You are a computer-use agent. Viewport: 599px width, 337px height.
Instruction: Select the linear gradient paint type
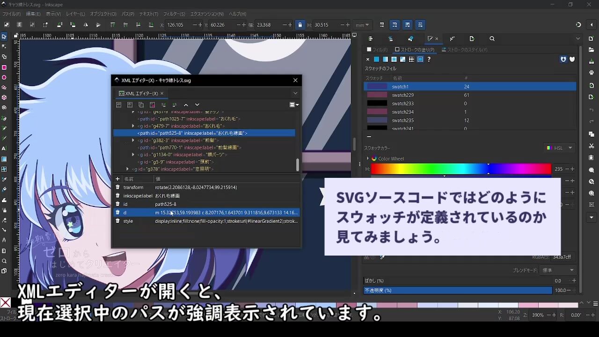click(x=385, y=59)
